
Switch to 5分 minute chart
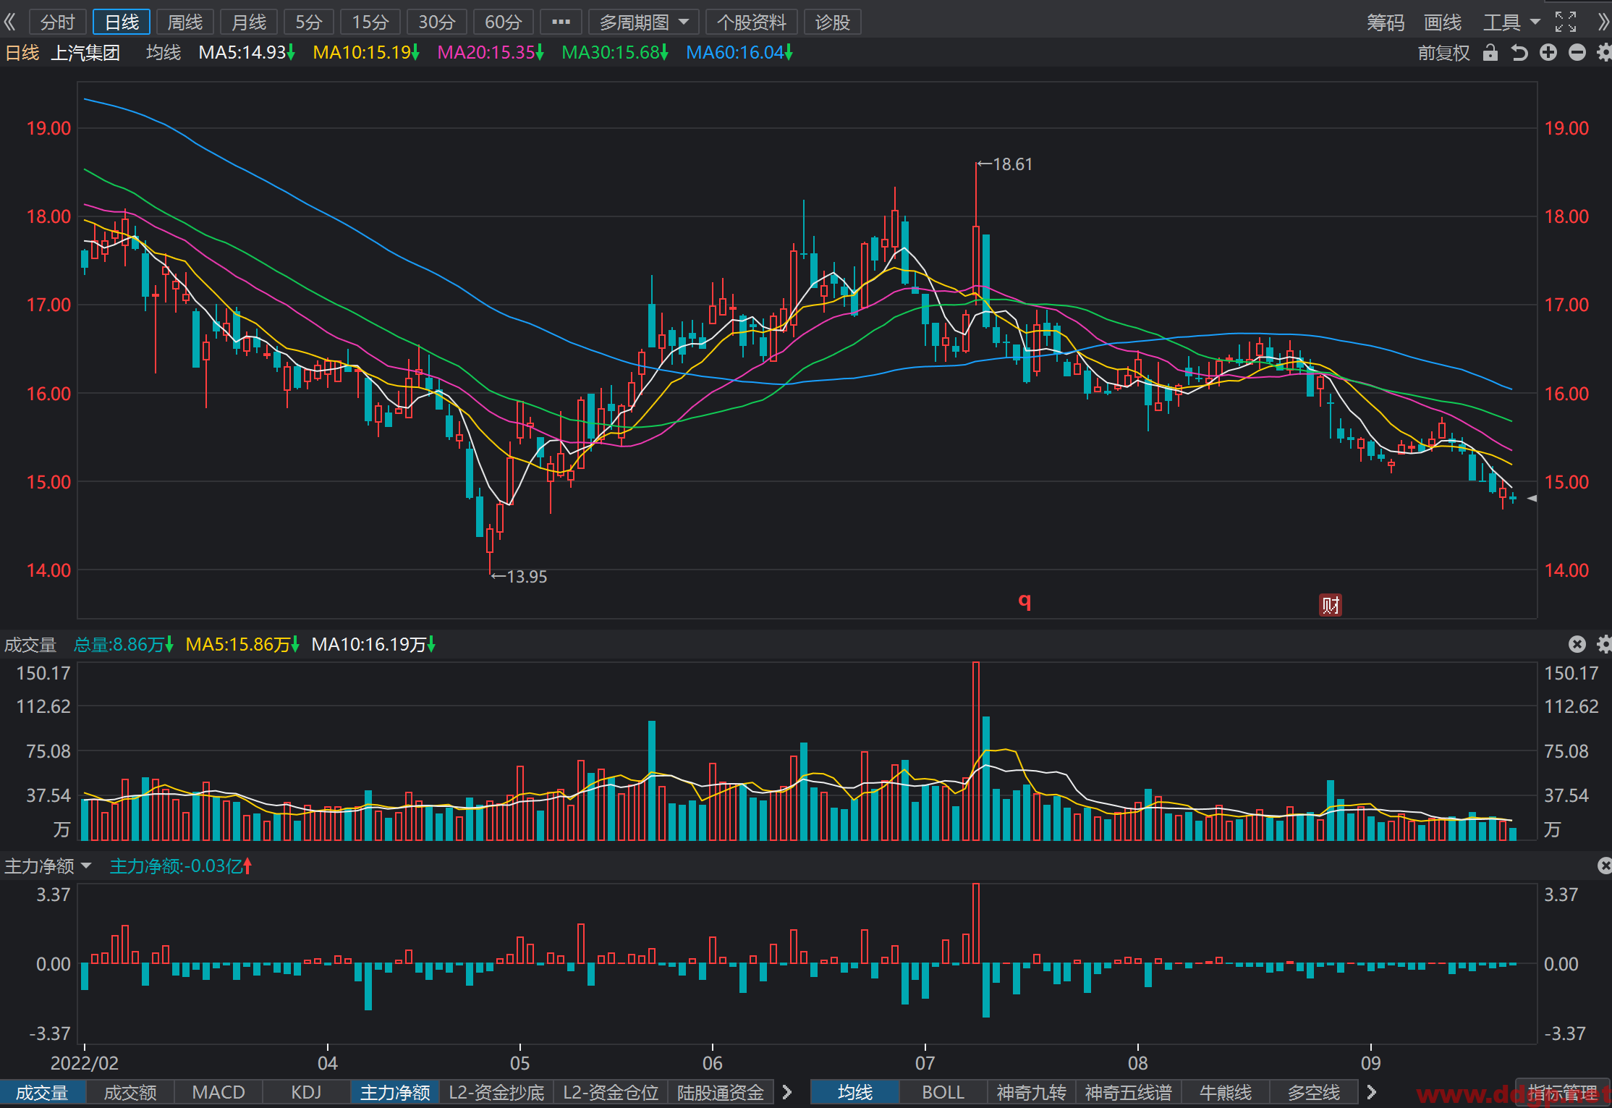[309, 22]
